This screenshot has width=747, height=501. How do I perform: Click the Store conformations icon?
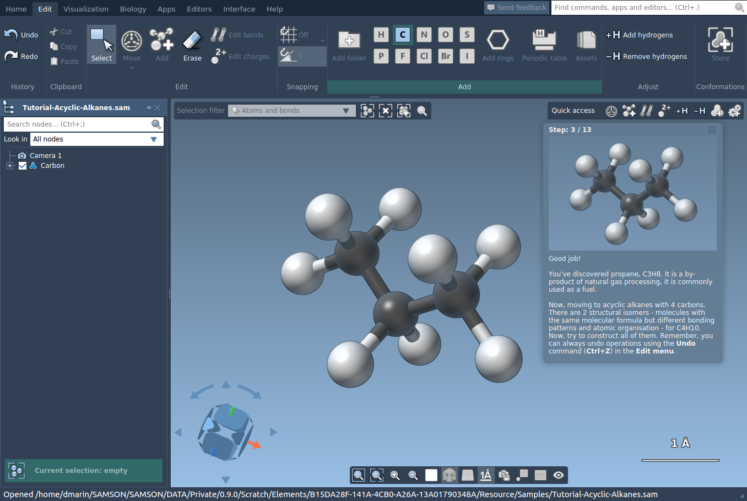pos(720,41)
